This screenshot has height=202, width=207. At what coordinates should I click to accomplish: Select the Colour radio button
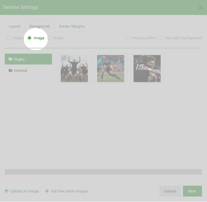tap(9, 38)
